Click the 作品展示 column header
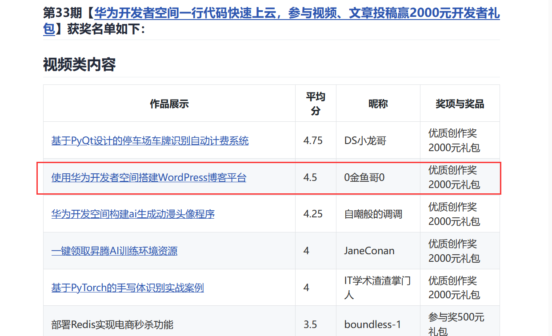 pos(169,104)
